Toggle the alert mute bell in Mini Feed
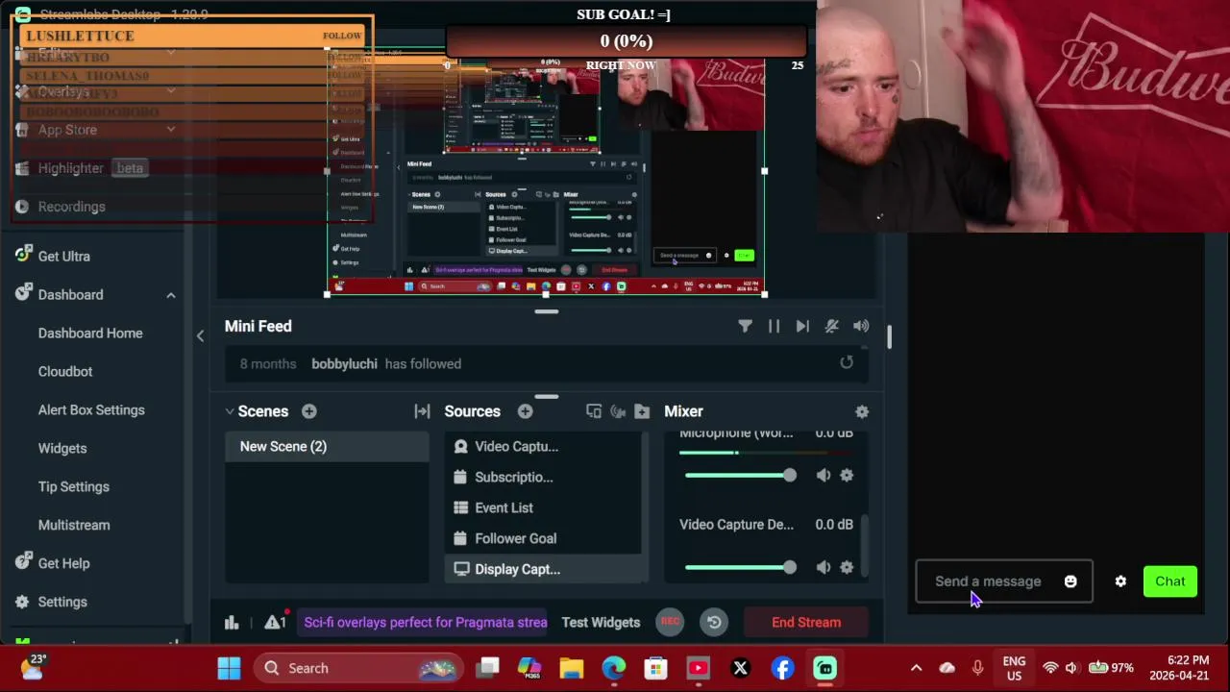1230x692 pixels. (832, 326)
